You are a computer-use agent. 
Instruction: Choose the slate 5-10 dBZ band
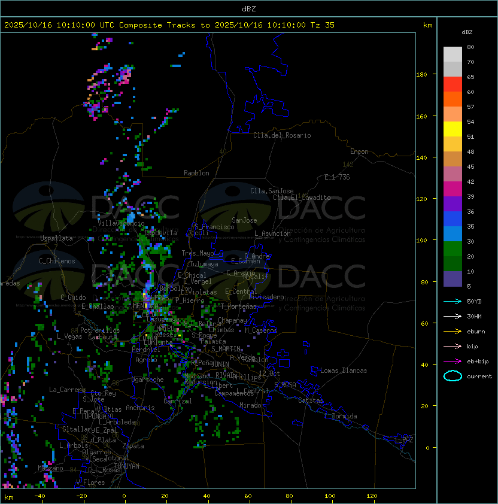(453, 279)
